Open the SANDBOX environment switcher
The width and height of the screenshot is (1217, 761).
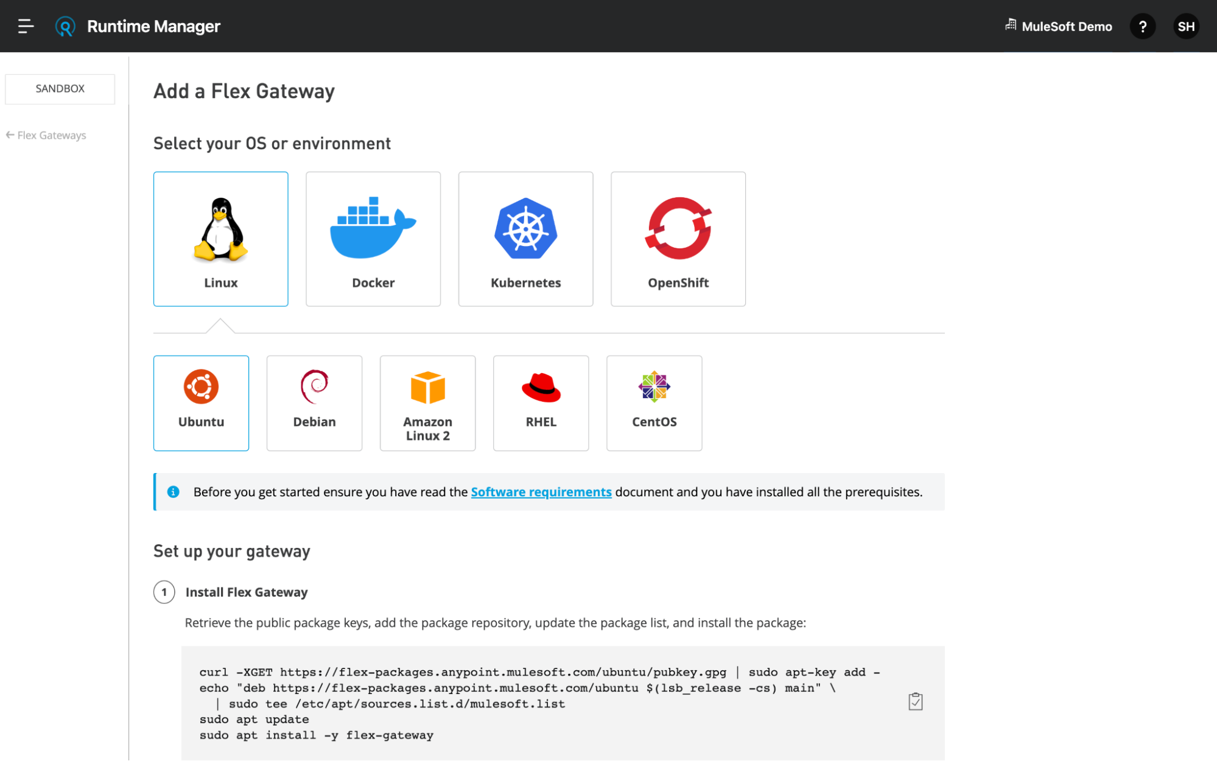coord(60,89)
